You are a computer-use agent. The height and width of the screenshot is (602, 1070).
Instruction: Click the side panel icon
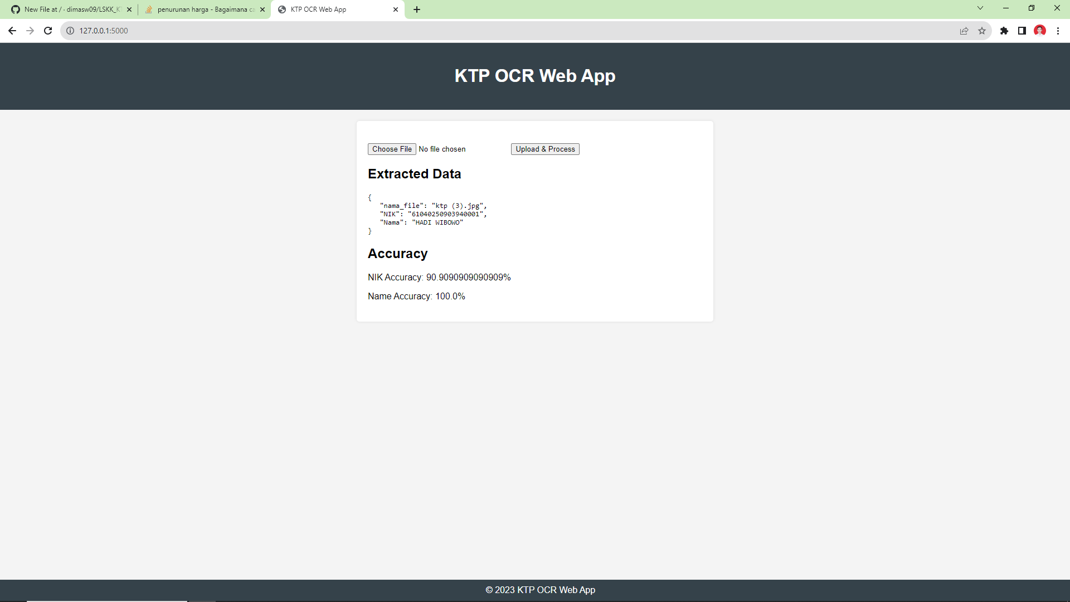pos(1023,31)
